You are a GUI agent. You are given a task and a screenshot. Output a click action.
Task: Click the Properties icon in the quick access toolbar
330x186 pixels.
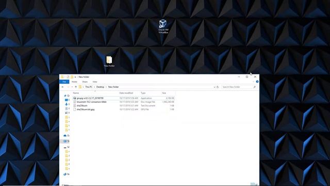pyautogui.click(x=68, y=77)
